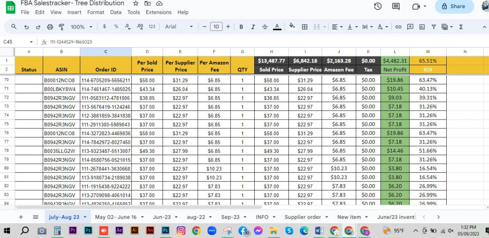Screen dimensions: 489x238
Task: Select the $19.86 net profit cell in row 70
Action: tap(395, 80)
